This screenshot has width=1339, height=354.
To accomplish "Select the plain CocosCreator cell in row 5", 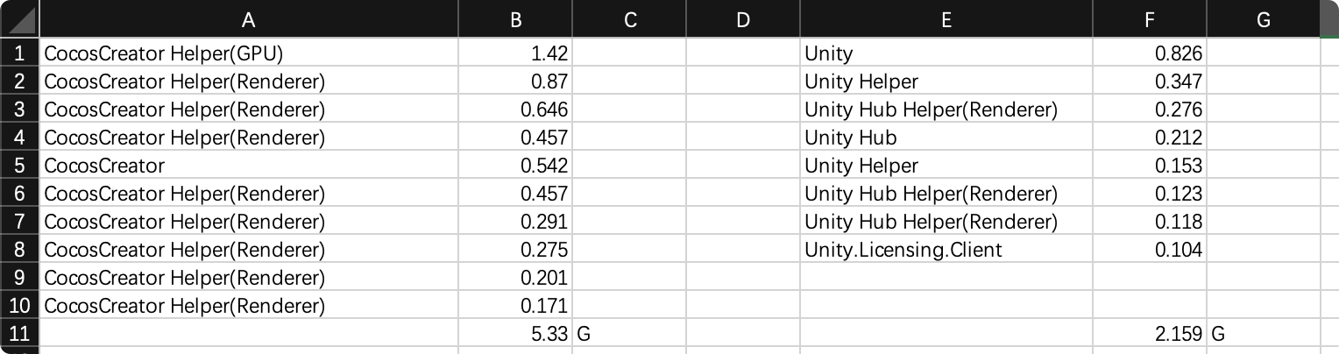I will click(248, 166).
